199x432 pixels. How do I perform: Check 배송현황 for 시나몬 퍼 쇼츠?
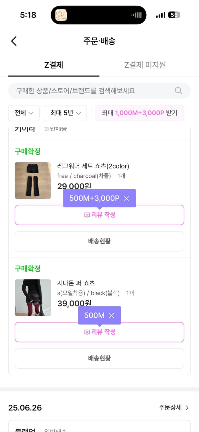point(99,358)
